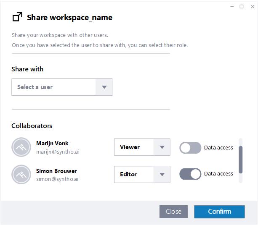258x225 pixels.
Task: Click the collaborators list scrollbar thumb
Action: coord(241,160)
